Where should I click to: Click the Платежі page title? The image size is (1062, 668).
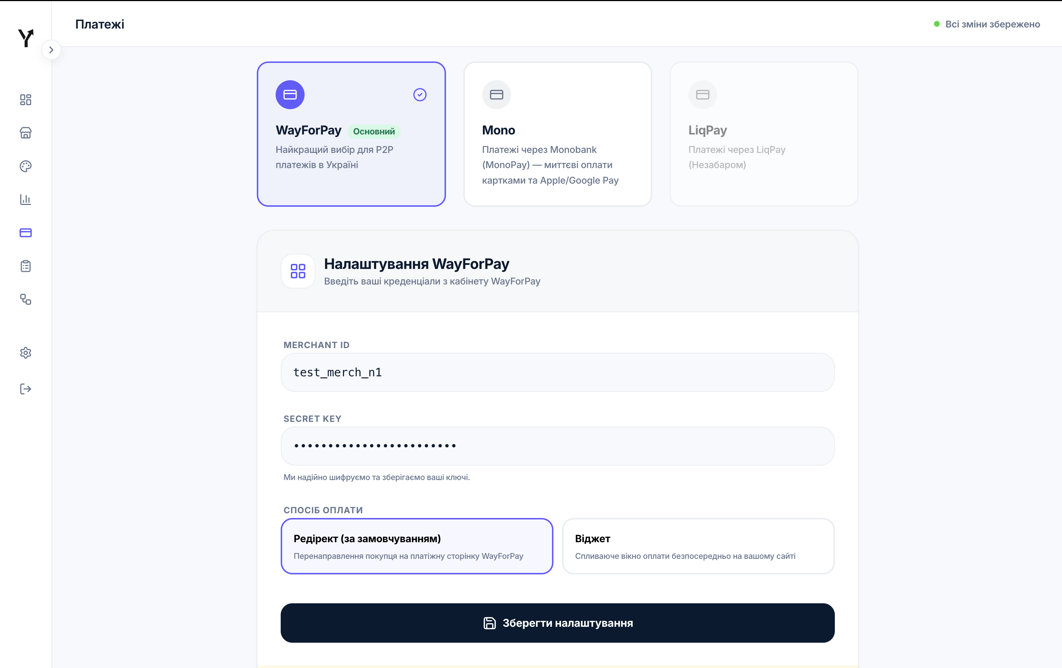[100, 24]
